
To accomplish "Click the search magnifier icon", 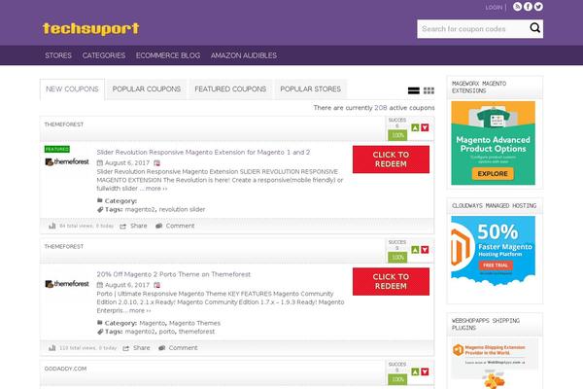I will click(534, 27).
